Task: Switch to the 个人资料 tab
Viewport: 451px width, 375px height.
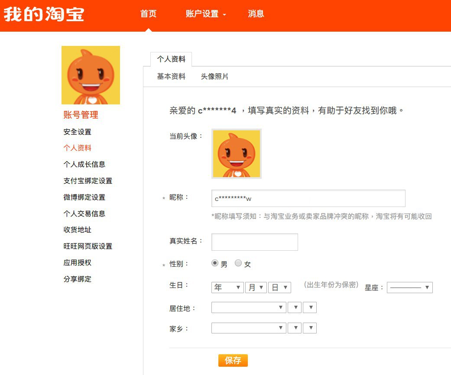Action: [x=171, y=59]
